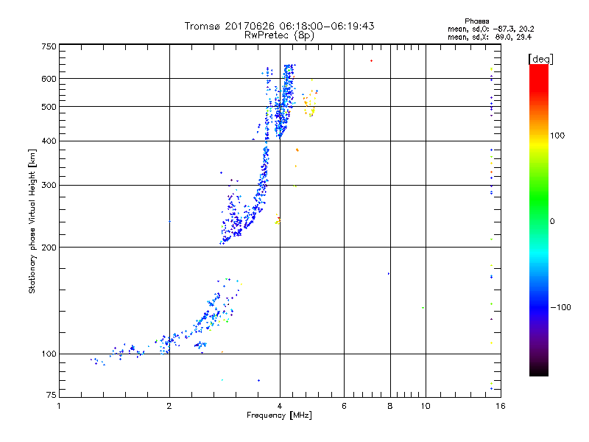Click the plot title "Tromsø 20170626 06:18:00-06:19:43"
This screenshot has height=442, width=589.
tap(279, 26)
